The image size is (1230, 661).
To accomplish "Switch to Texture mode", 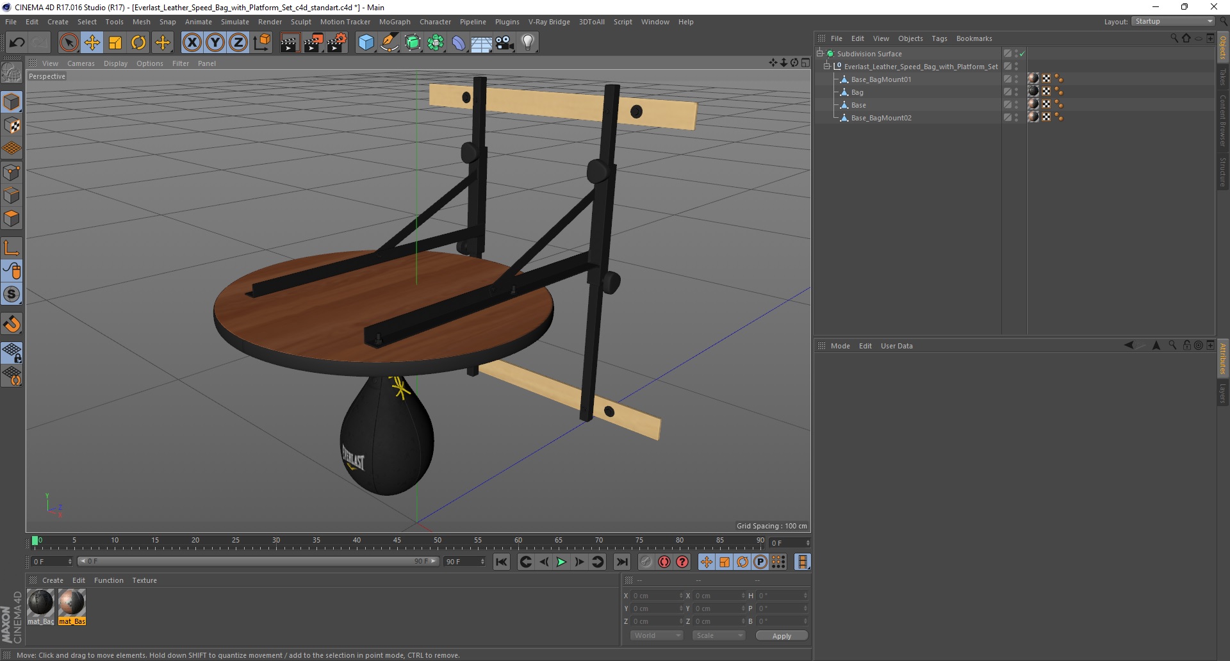I will (x=12, y=125).
